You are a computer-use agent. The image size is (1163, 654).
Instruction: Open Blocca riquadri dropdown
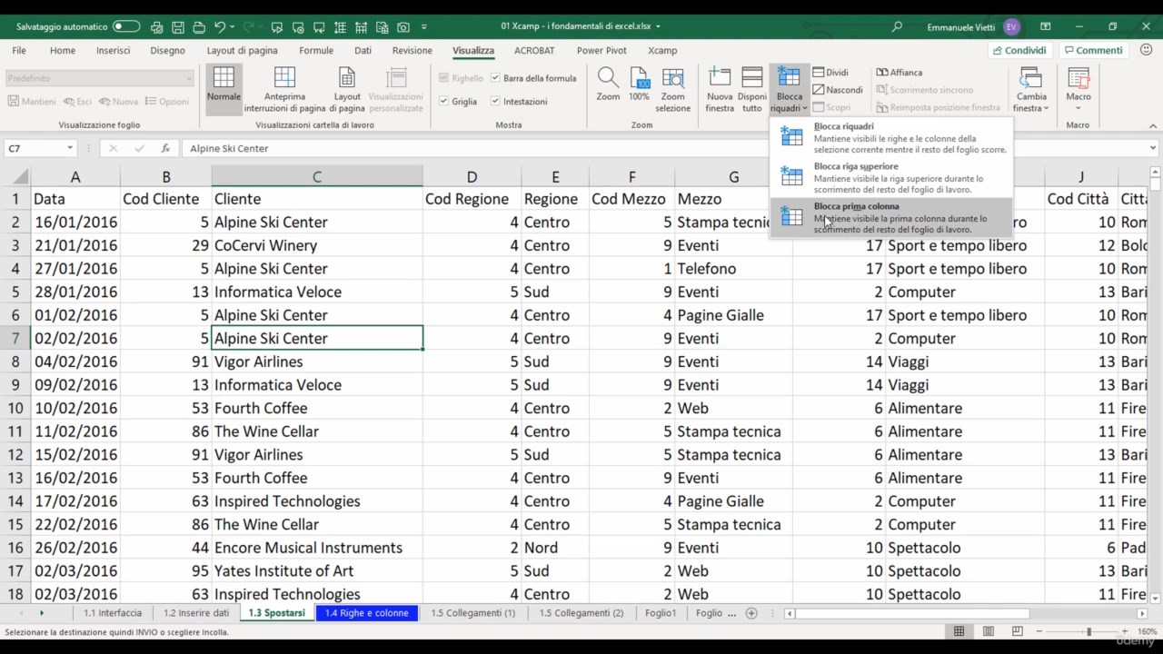789,89
